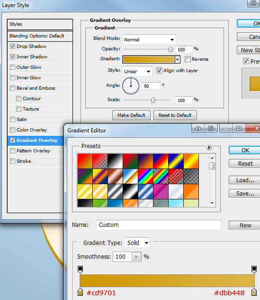Enable the Reverse checkbox
Viewport: 260px width, 300px height.
click(188, 59)
